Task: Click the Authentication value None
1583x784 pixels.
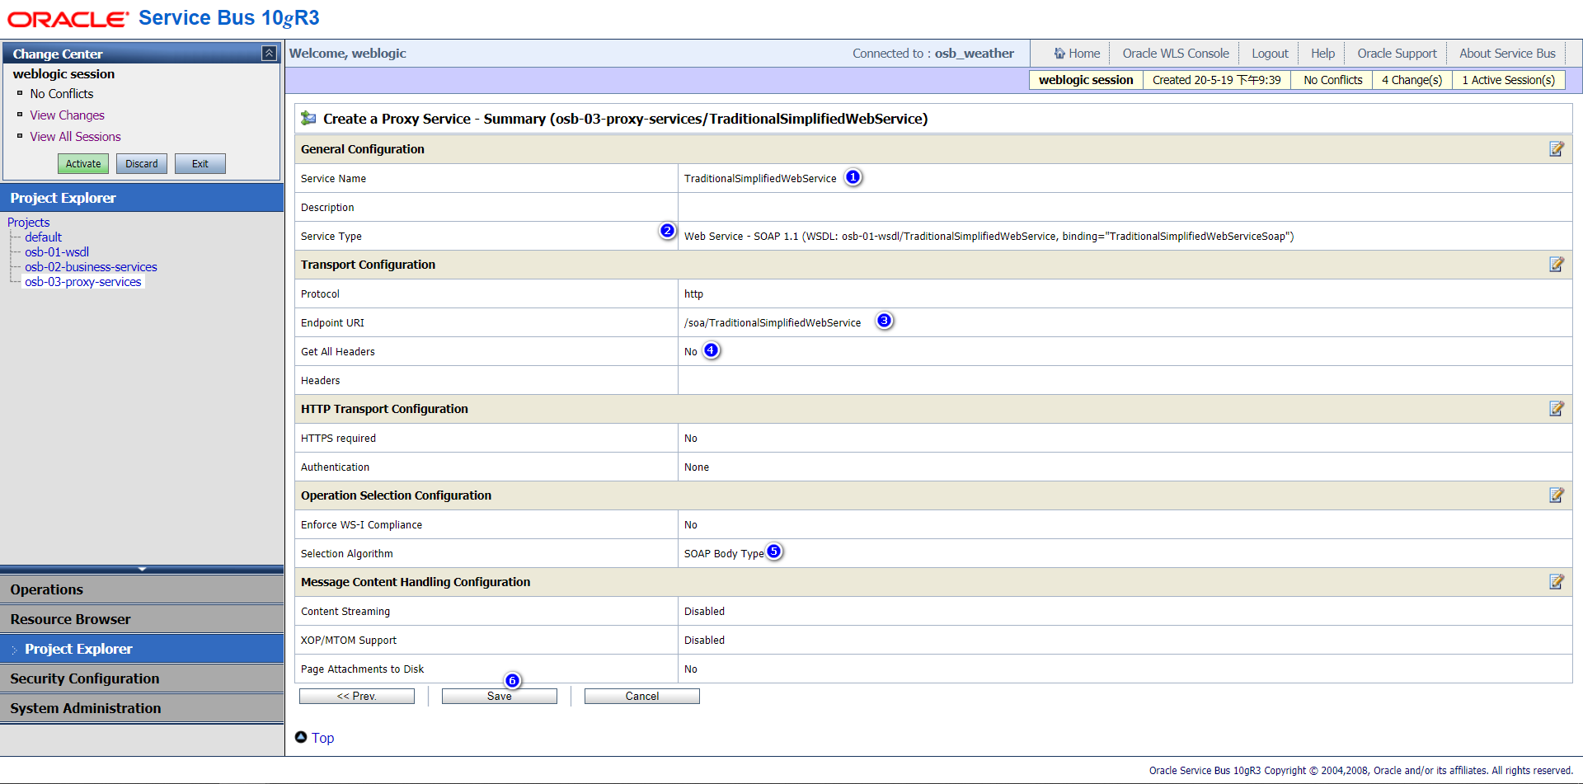Action: point(697,467)
